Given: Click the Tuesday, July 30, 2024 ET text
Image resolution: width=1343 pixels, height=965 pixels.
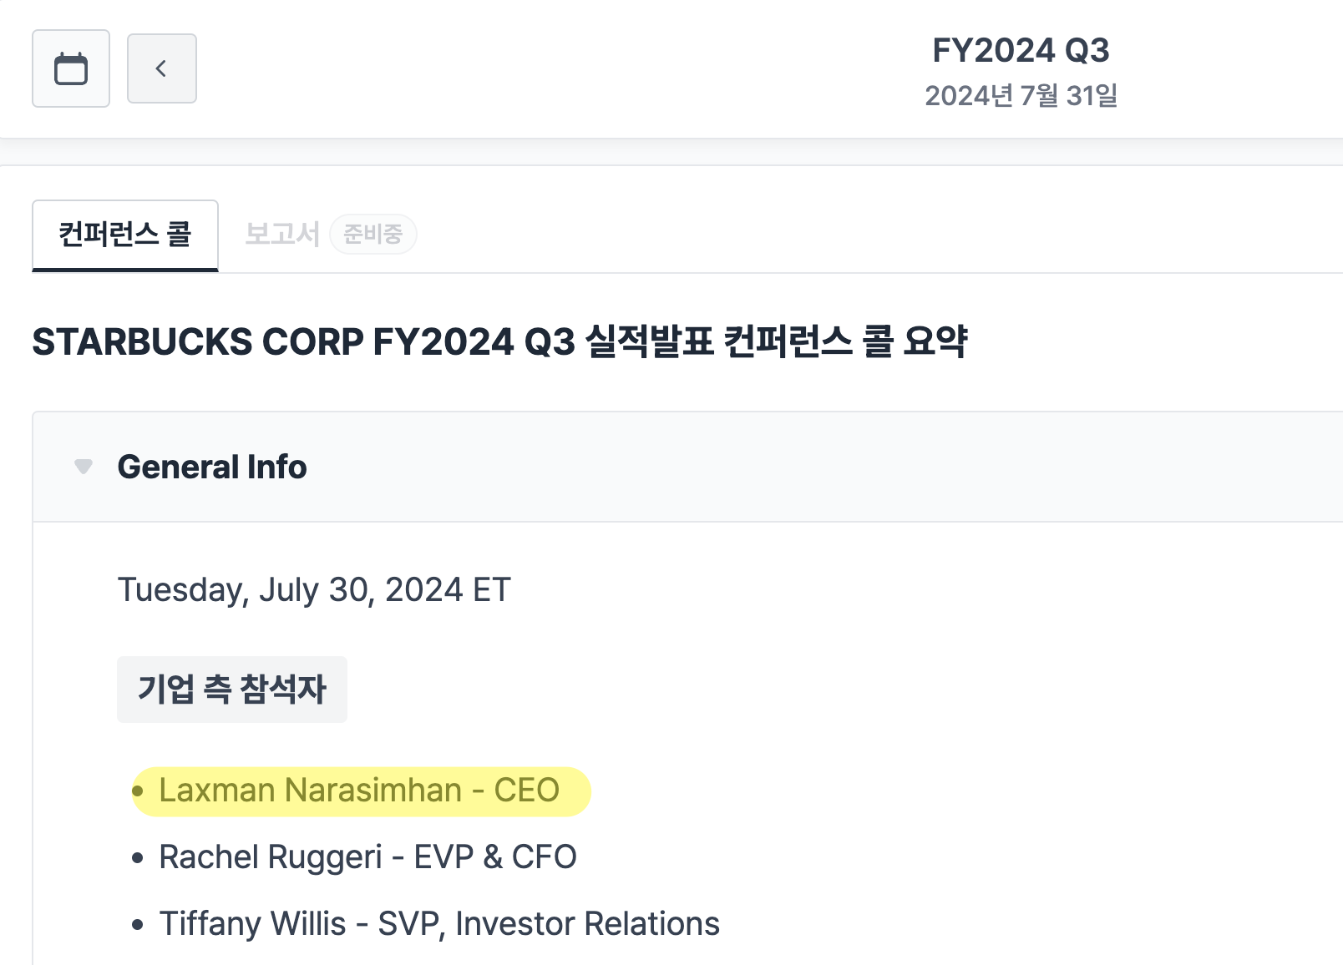Looking at the screenshot, I should [314, 589].
